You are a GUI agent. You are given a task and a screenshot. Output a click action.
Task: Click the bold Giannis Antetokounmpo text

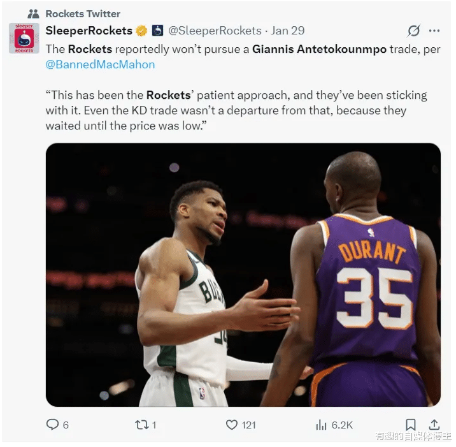pyautogui.click(x=319, y=49)
